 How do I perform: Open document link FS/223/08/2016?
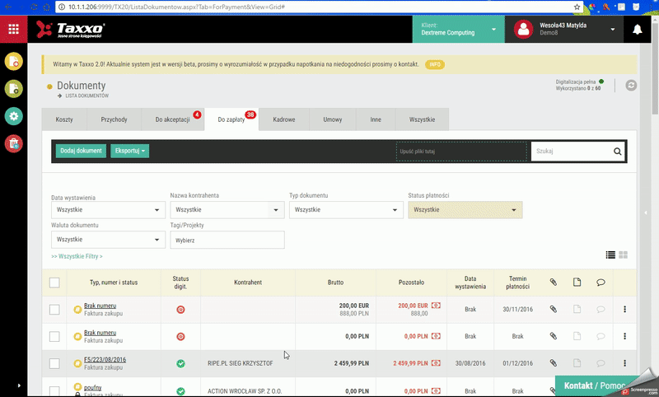pos(105,360)
